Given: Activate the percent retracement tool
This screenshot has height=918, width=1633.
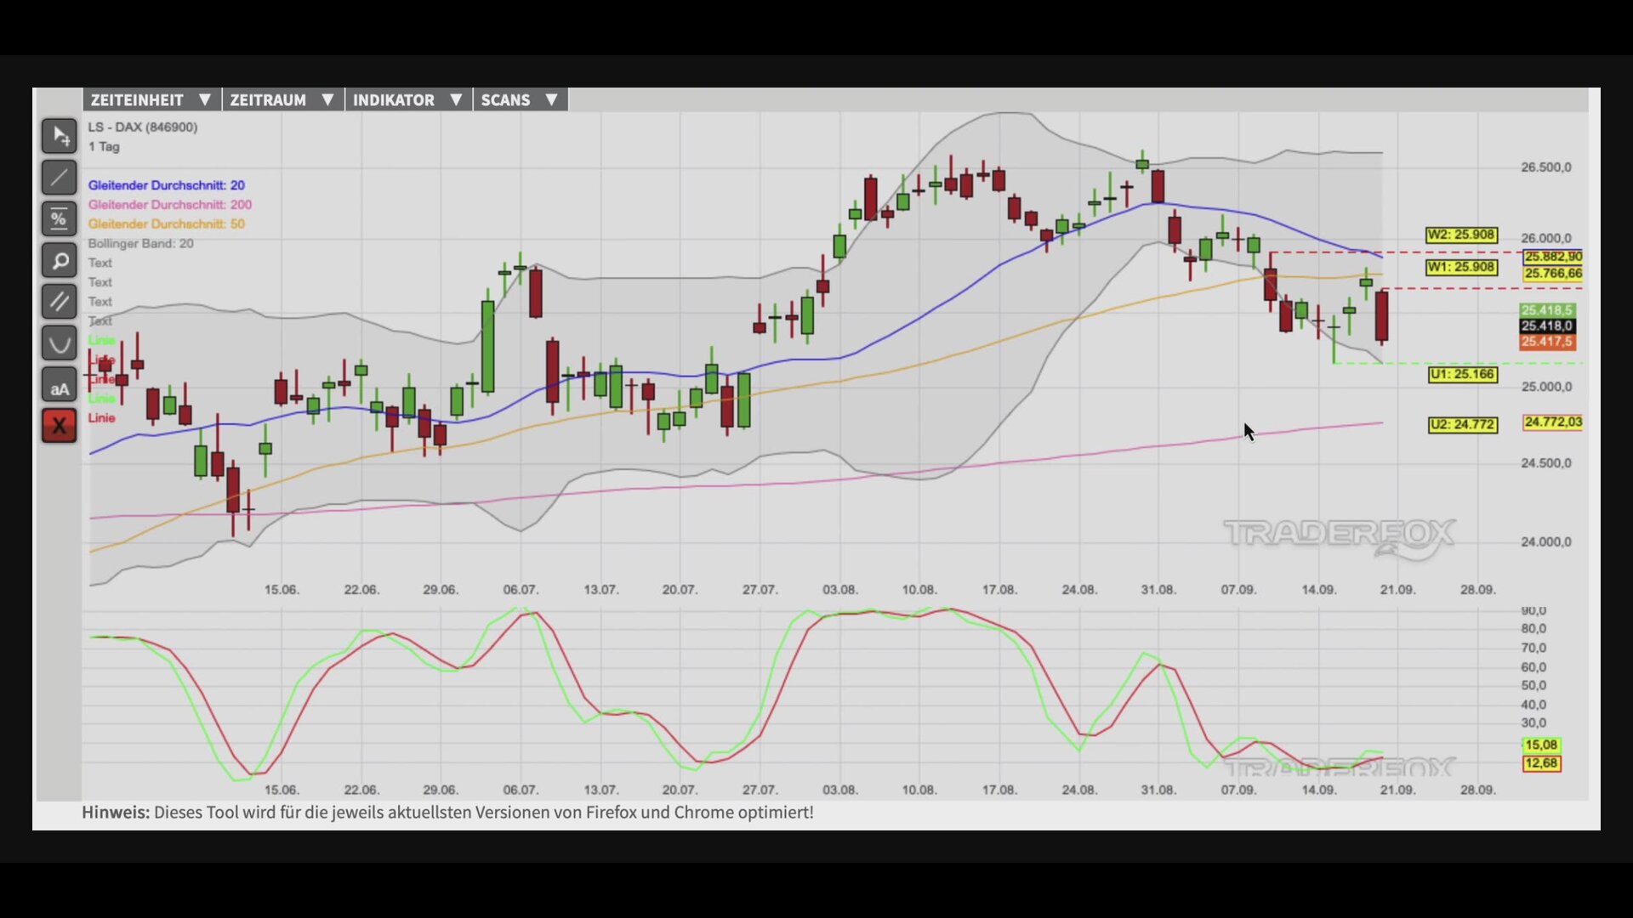Looking at the screenshot, I should pyautogui.click(x=60, y=219).
